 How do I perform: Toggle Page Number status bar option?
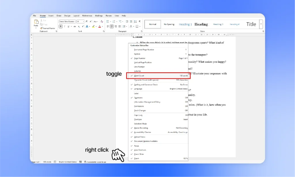(158, 58)
